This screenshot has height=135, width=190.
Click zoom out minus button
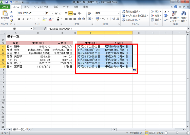(166, 133)
